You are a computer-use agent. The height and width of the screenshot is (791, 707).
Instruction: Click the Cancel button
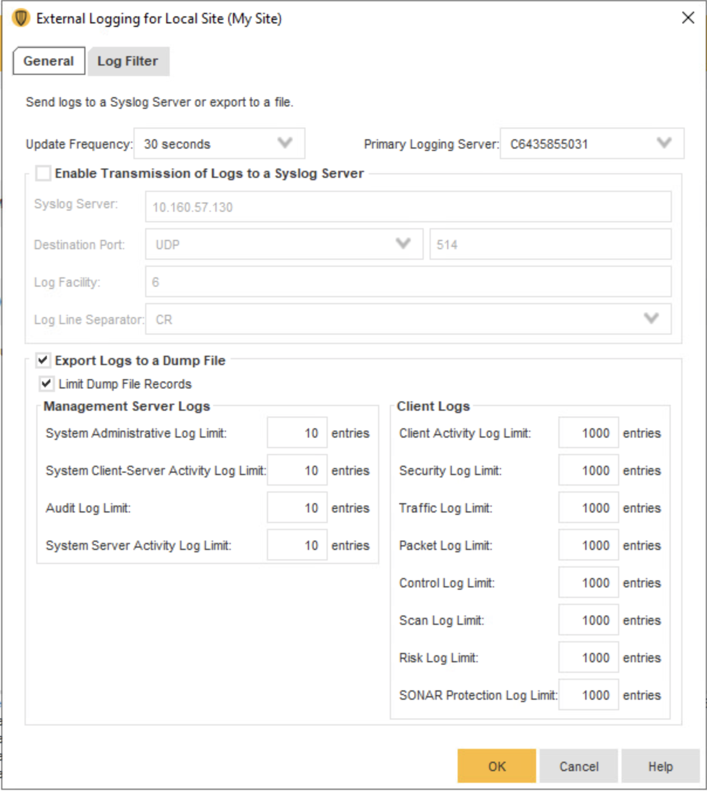[578, 766]
